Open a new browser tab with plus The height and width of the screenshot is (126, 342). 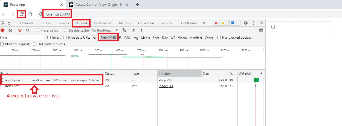pos(137,4)
